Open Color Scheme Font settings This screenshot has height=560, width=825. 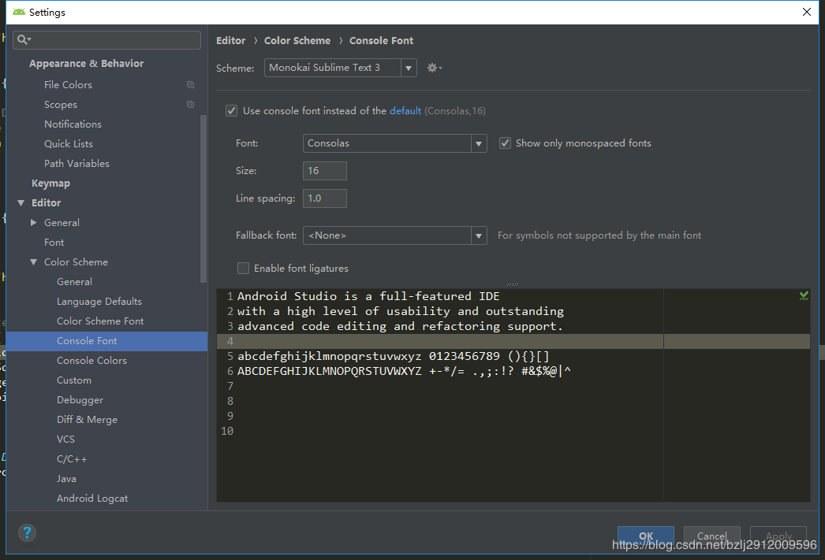100,321
